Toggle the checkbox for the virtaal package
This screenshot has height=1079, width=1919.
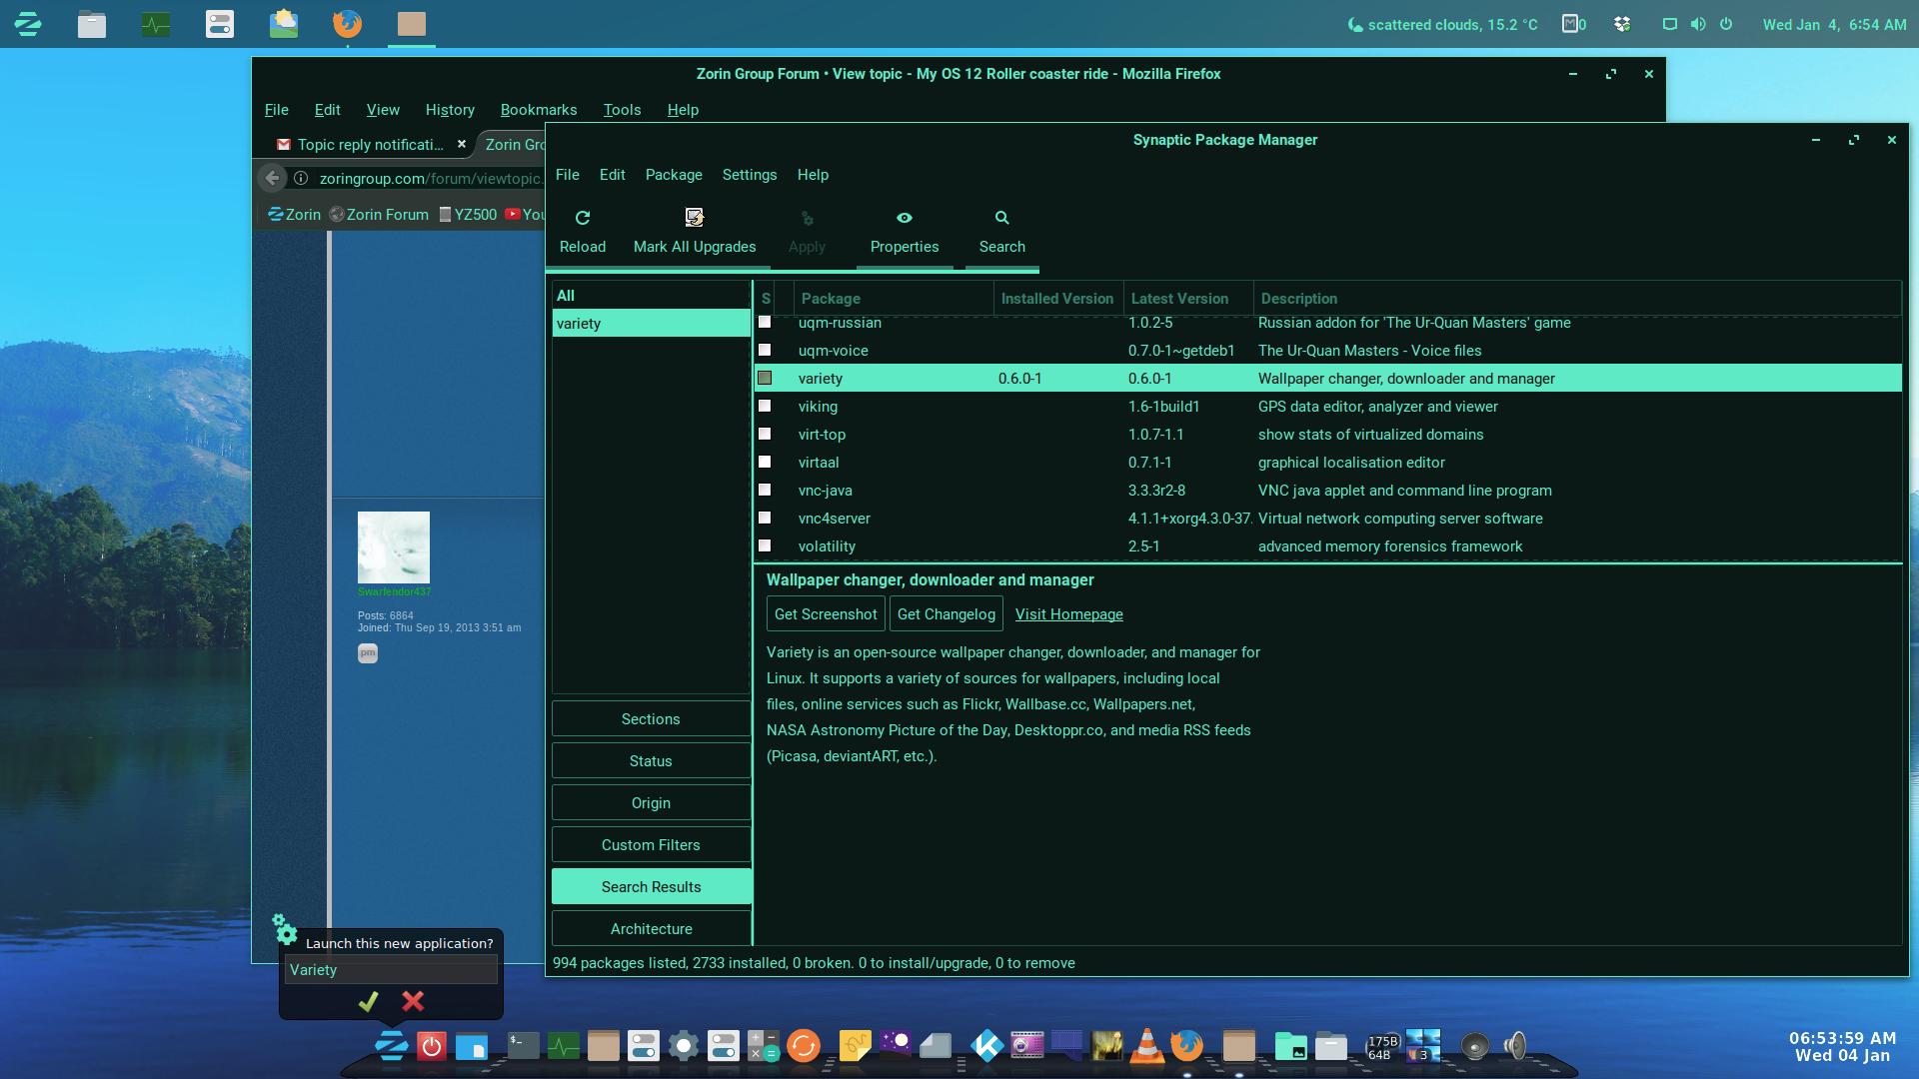click(x=765, y=462)
